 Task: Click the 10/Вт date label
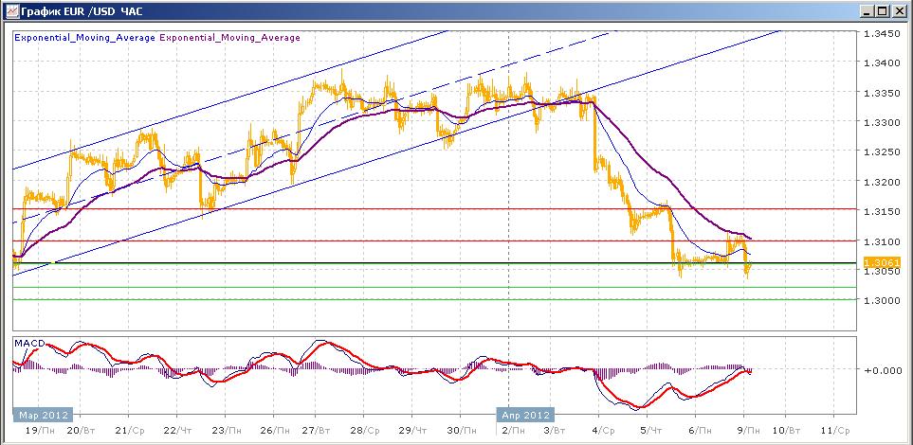787,431
